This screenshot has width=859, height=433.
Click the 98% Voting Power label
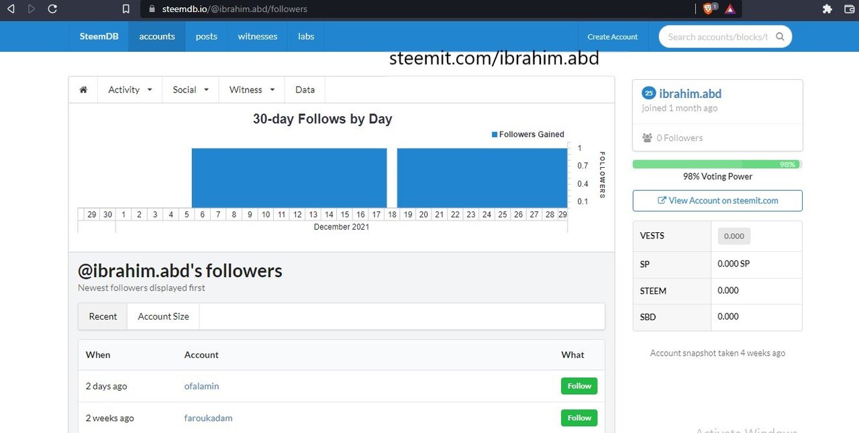tap(717, 177)
